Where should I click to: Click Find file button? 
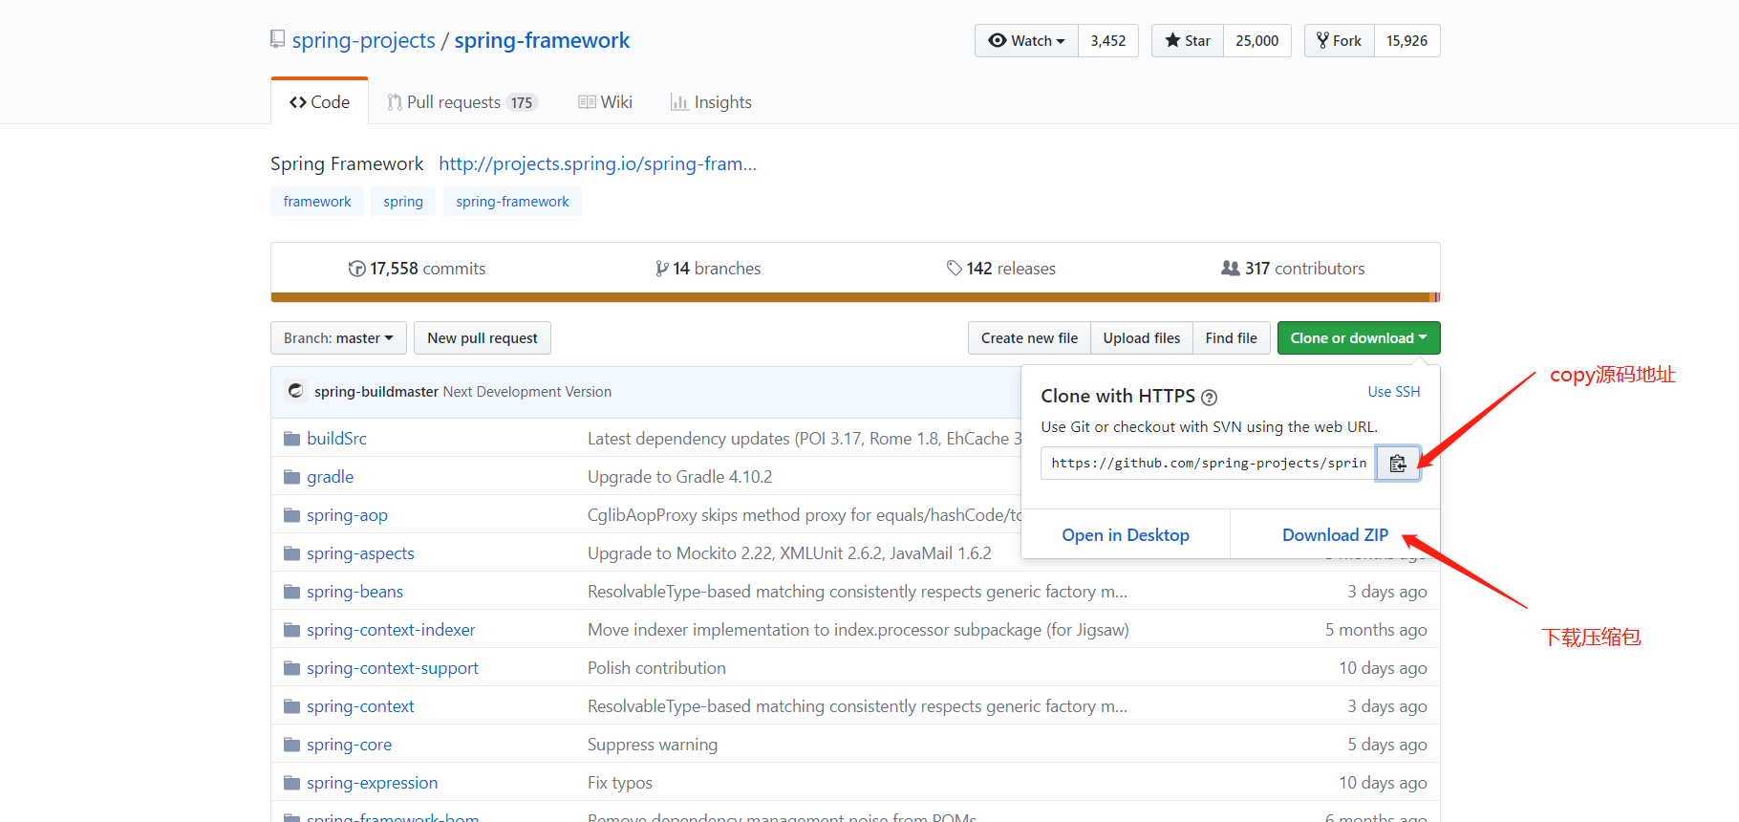click(x=1232, y=338)
